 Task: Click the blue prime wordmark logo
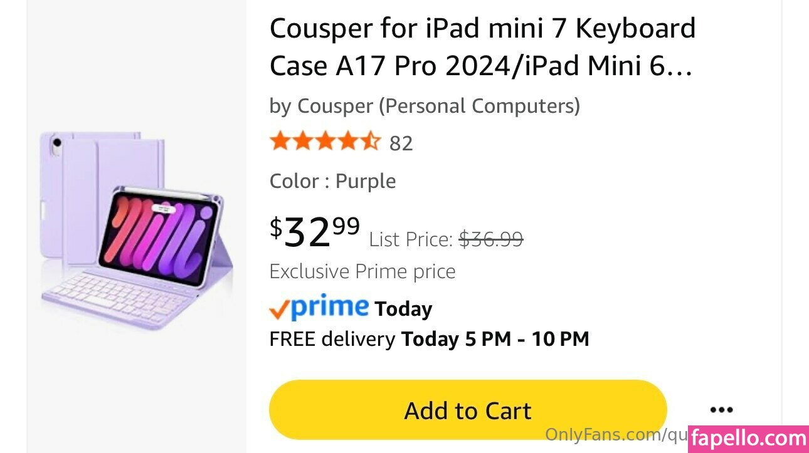click(330, 306)
